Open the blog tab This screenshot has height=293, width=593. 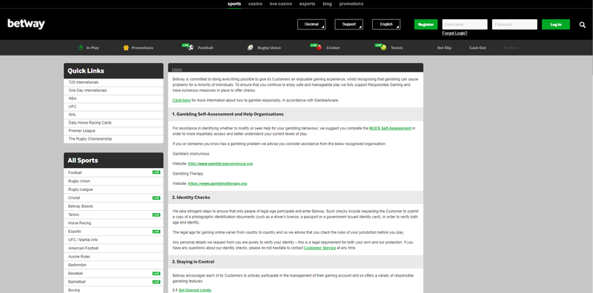pyautogui.click(x=327, y=4)
